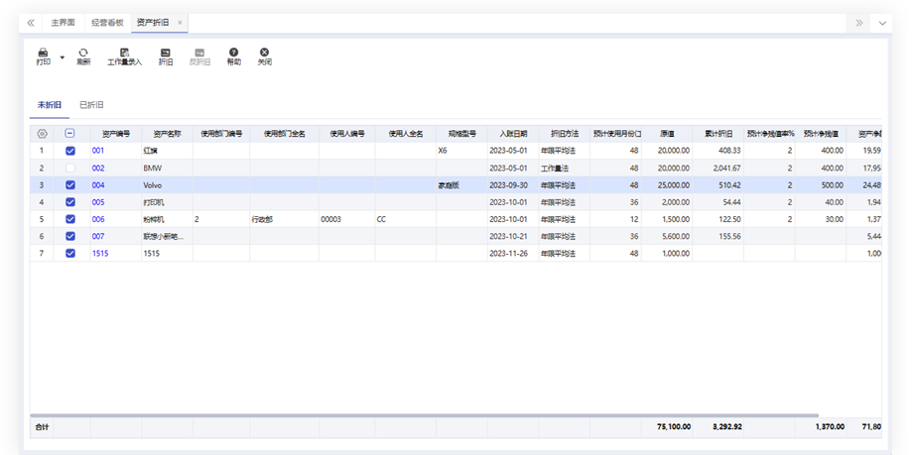Expand the print options dropdown arrow

(x=63, y=57)
